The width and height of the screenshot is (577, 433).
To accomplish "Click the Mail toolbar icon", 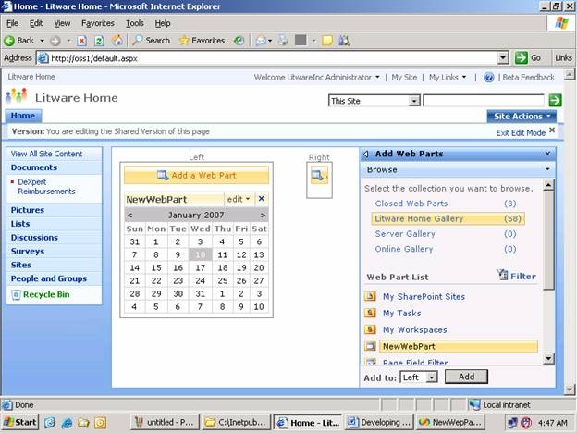I will click(x=261, y=41).
